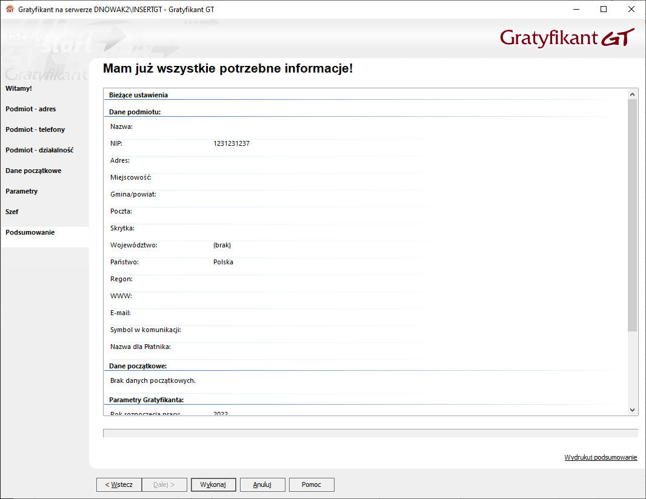
Task: Click Symbol w komunikacji: label
Action: pyautogui.click(x=145, y=330)
